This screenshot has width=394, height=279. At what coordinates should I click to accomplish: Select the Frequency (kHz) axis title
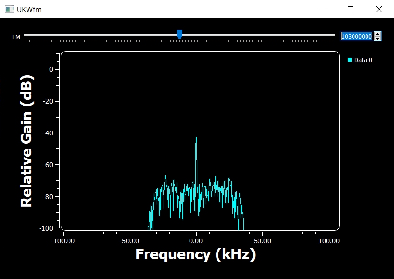[195, 254]
